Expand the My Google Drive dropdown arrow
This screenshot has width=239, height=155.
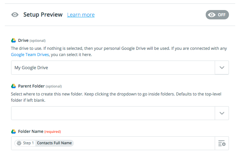tap(222, 67)
